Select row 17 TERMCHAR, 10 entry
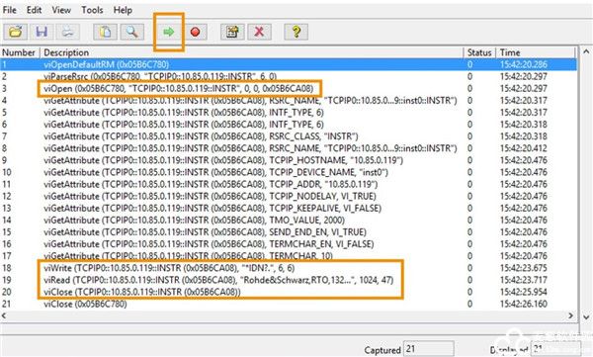The height and width of the screenshot is (357, 593). (x=289, y=256)
